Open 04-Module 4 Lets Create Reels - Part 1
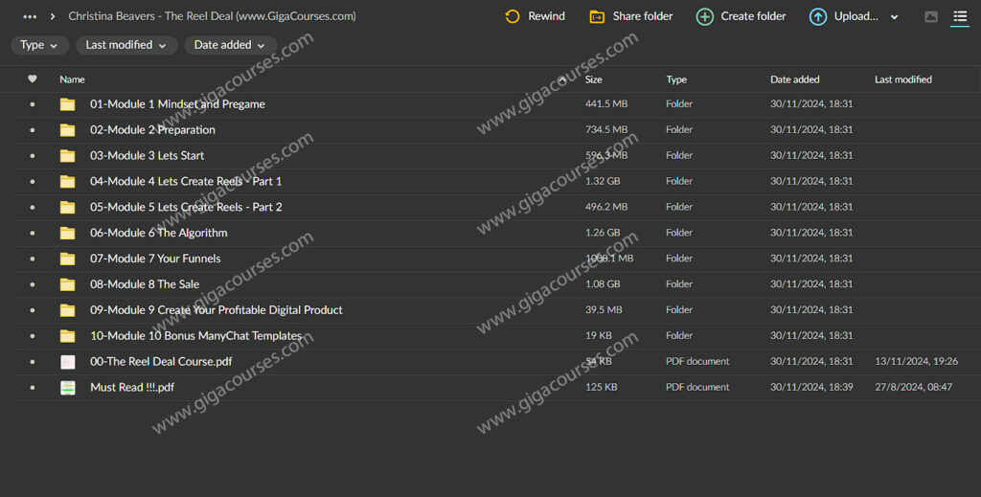 click(185, 181)
